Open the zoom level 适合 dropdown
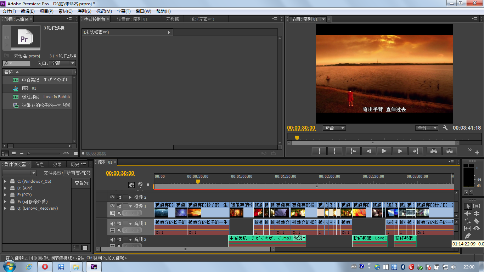 [334, 128]
